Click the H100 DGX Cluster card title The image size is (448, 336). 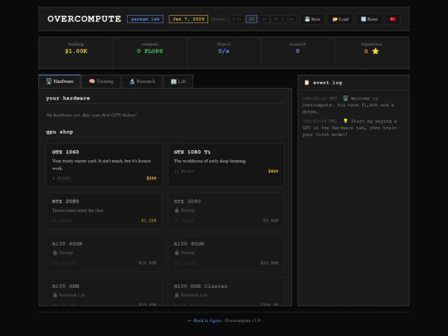click(201, 286)
